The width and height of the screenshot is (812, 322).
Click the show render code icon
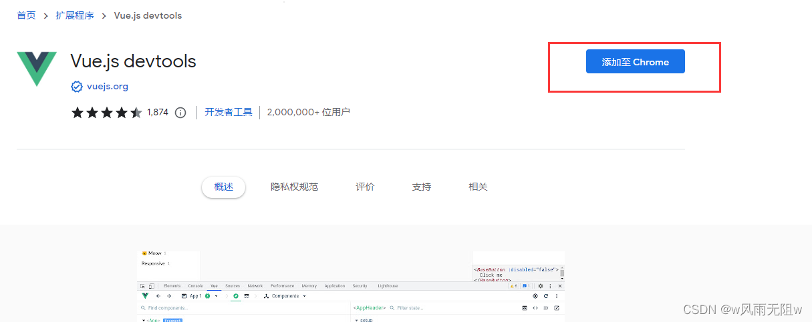(x=535, y=308)
